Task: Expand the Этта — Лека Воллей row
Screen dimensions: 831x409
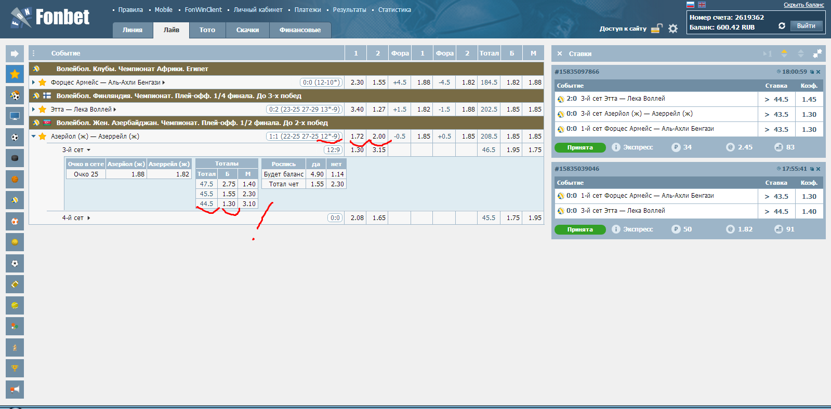Action: coord(33,110)
